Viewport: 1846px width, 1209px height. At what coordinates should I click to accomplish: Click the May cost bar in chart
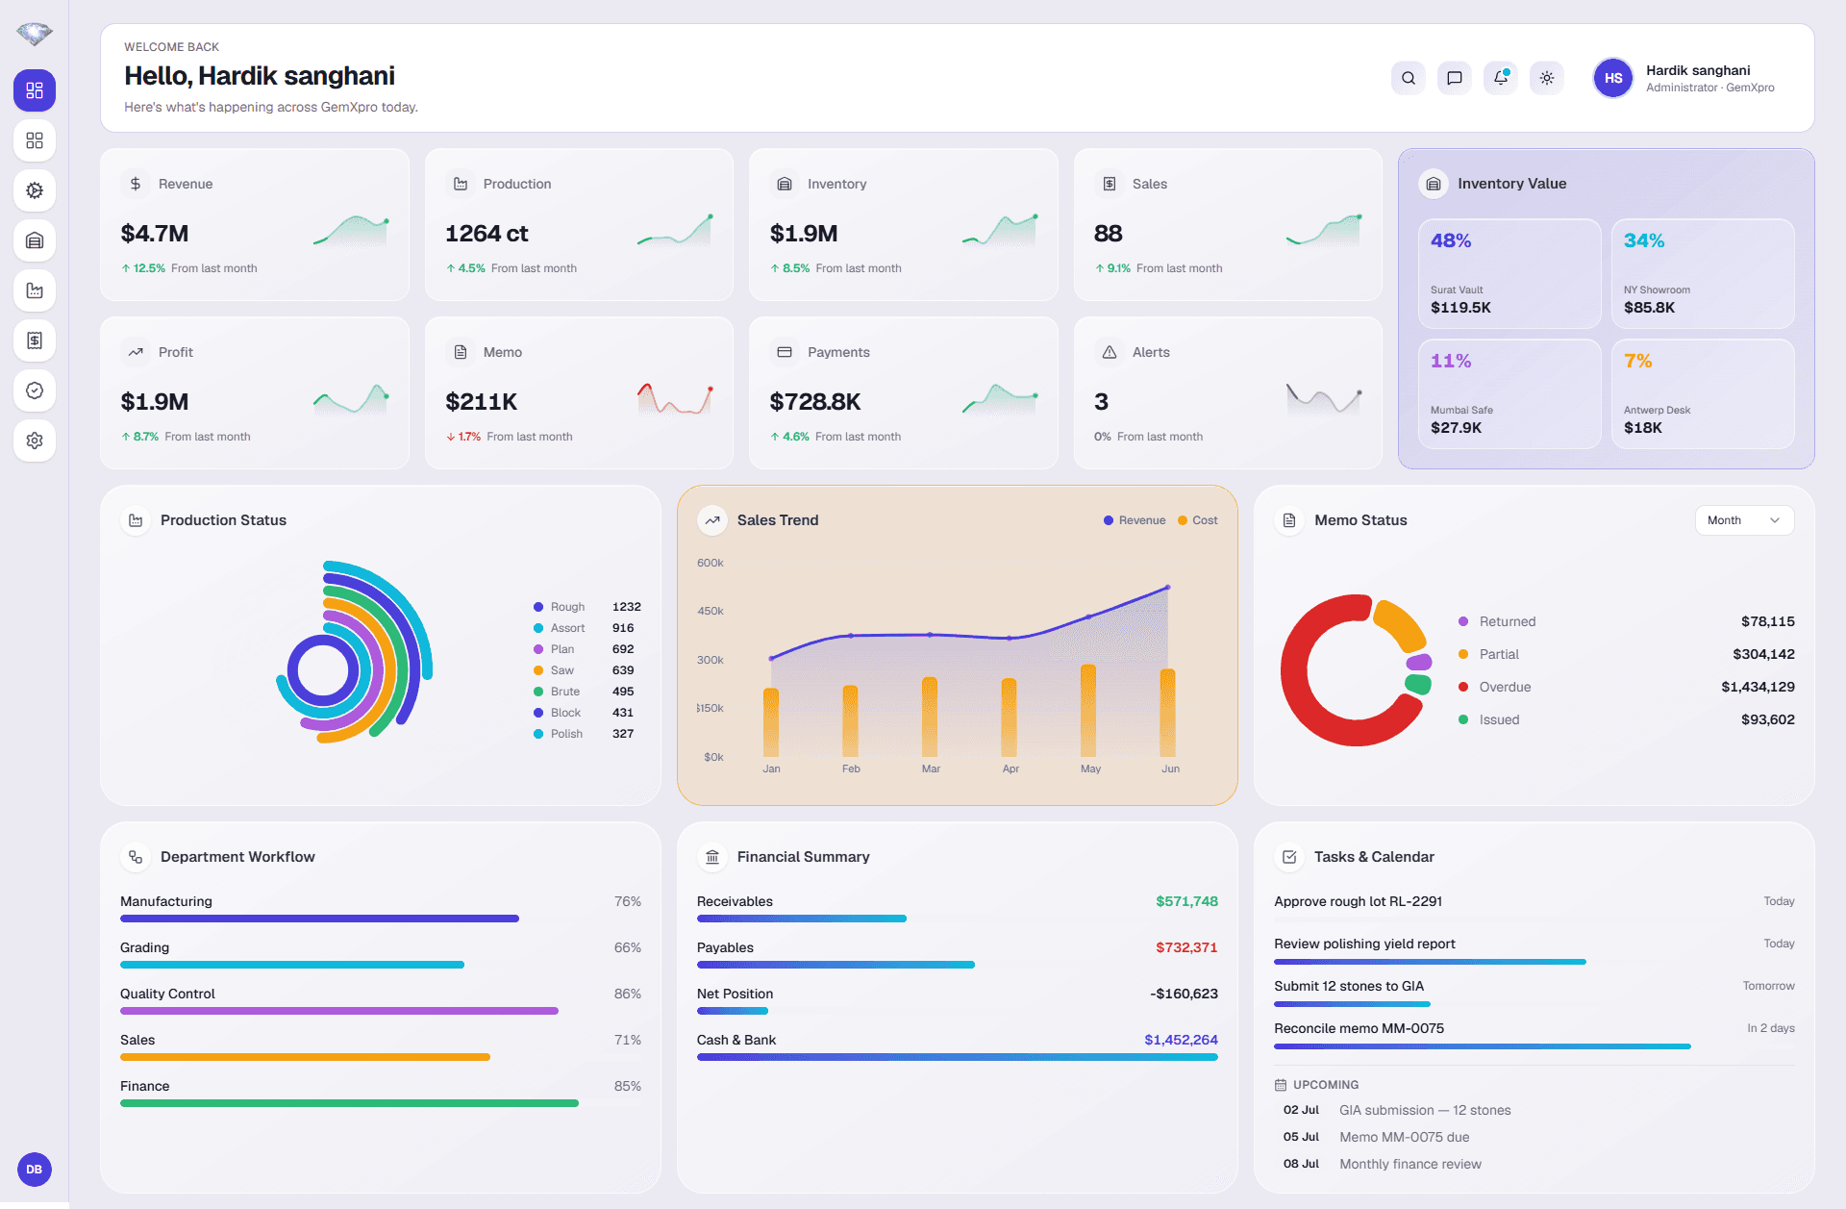point(1088,711)
